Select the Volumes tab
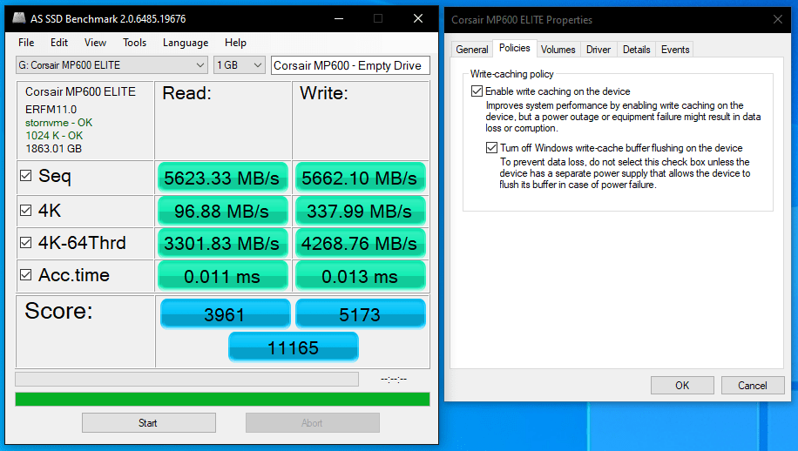This screenshot has height=451, width=798. coord(558,50)
